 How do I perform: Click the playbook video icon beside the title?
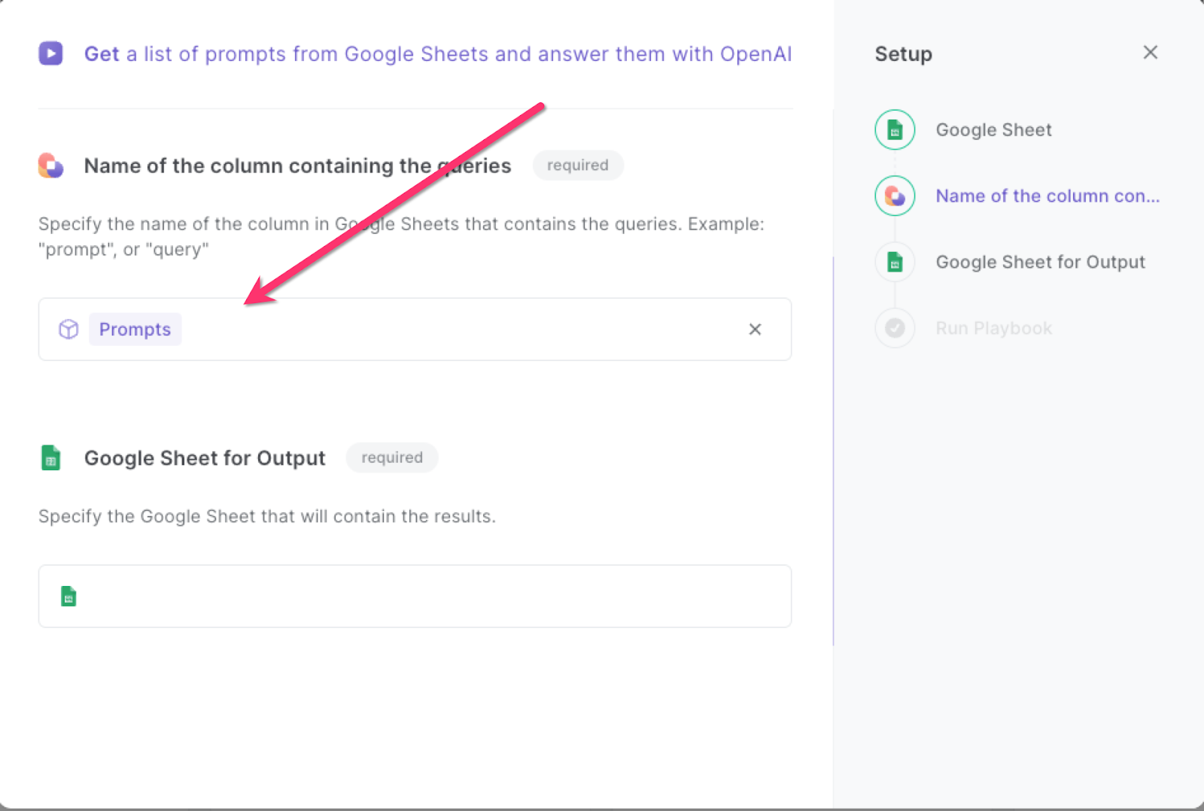point(50,53)
